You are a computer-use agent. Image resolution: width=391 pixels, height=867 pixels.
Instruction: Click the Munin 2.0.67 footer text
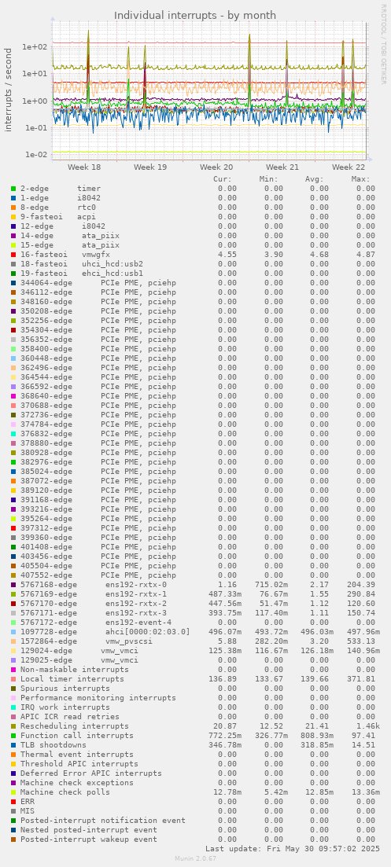[195, 858]
